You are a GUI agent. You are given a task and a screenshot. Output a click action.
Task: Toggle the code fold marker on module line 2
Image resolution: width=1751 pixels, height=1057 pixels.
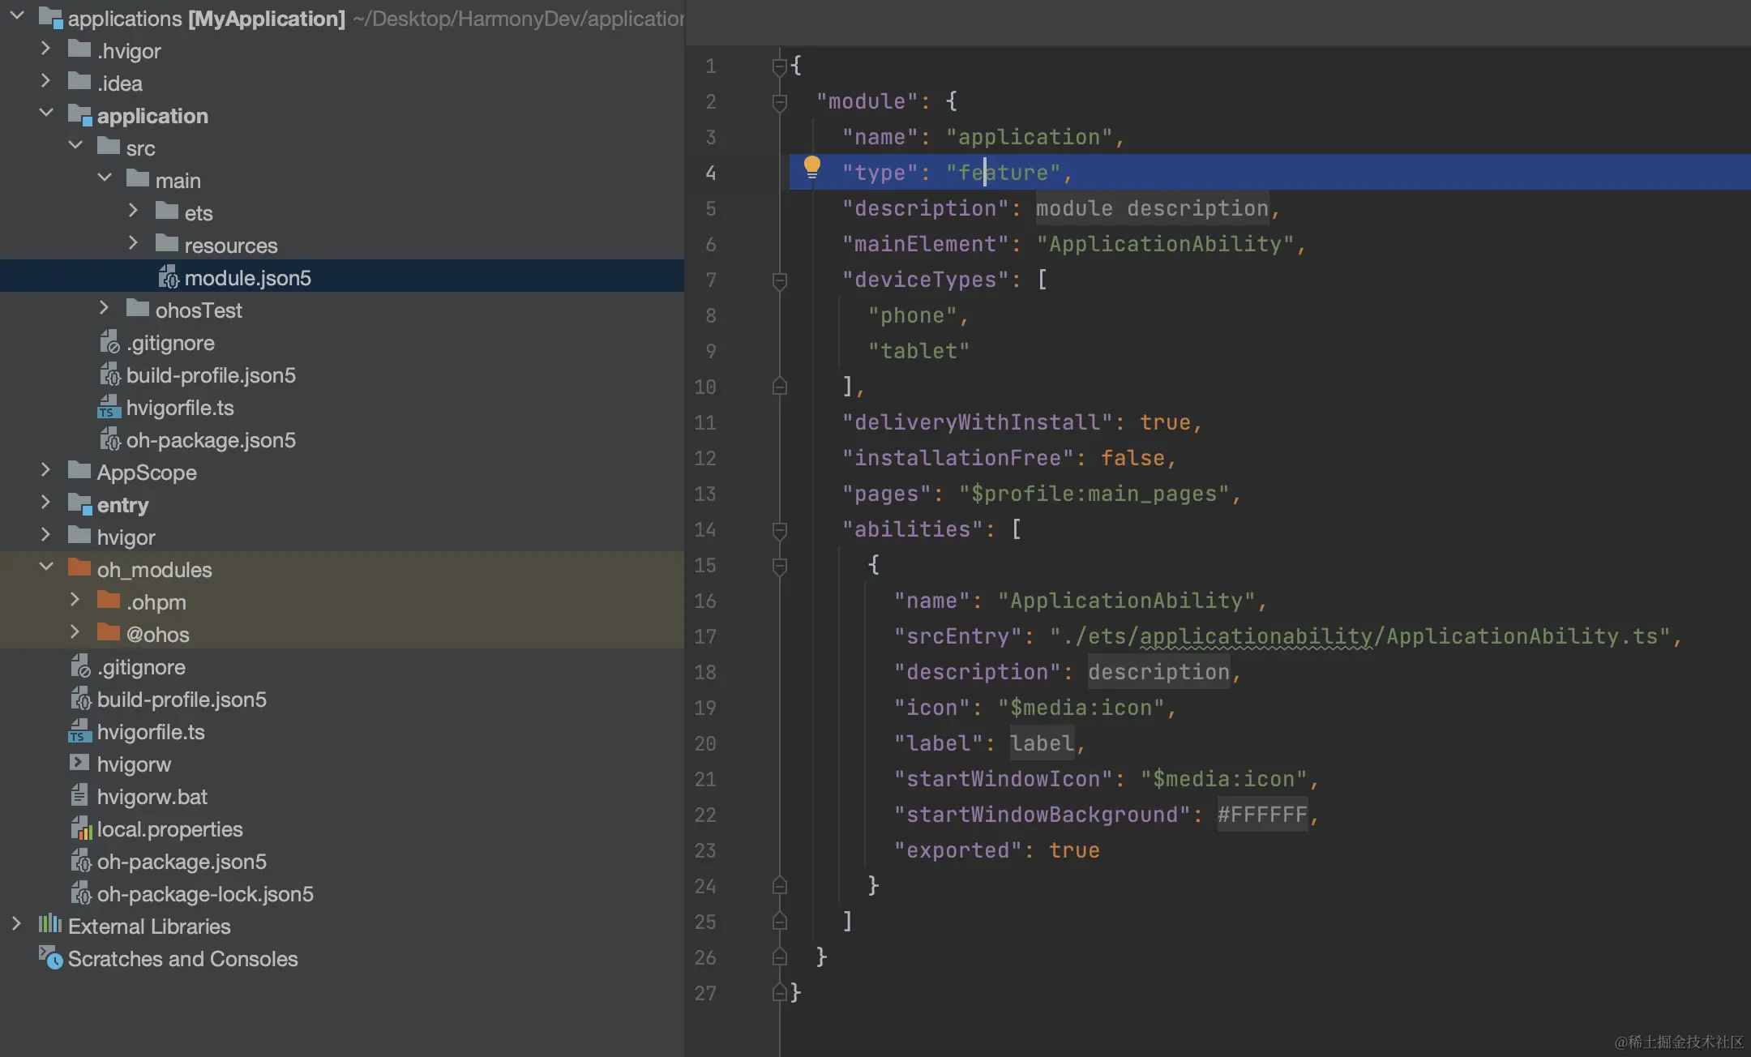coord(780,102)
